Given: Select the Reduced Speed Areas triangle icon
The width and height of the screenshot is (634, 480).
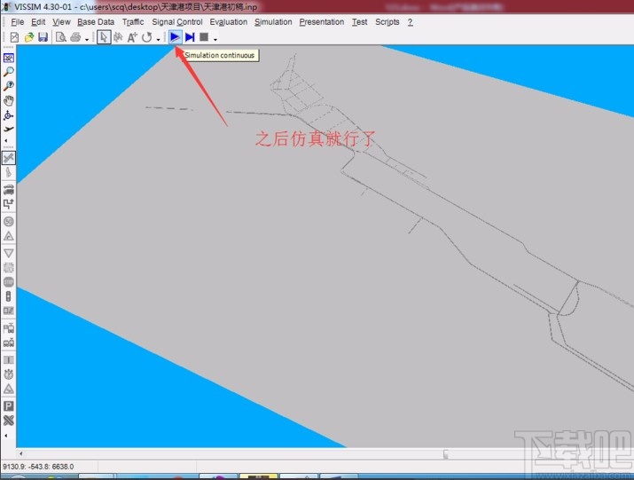Looking at the screenshot, I should click(x=9, y=236).
